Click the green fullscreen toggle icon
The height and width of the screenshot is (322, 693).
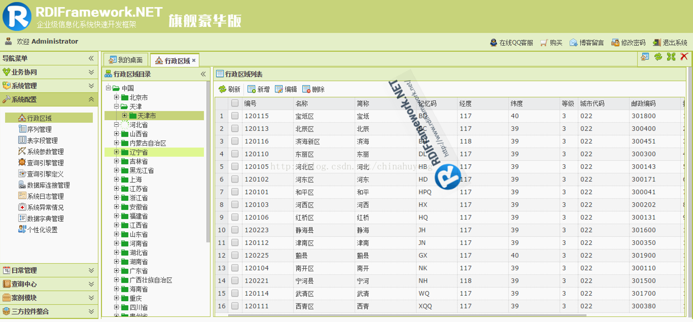click(x=671, y=57)
